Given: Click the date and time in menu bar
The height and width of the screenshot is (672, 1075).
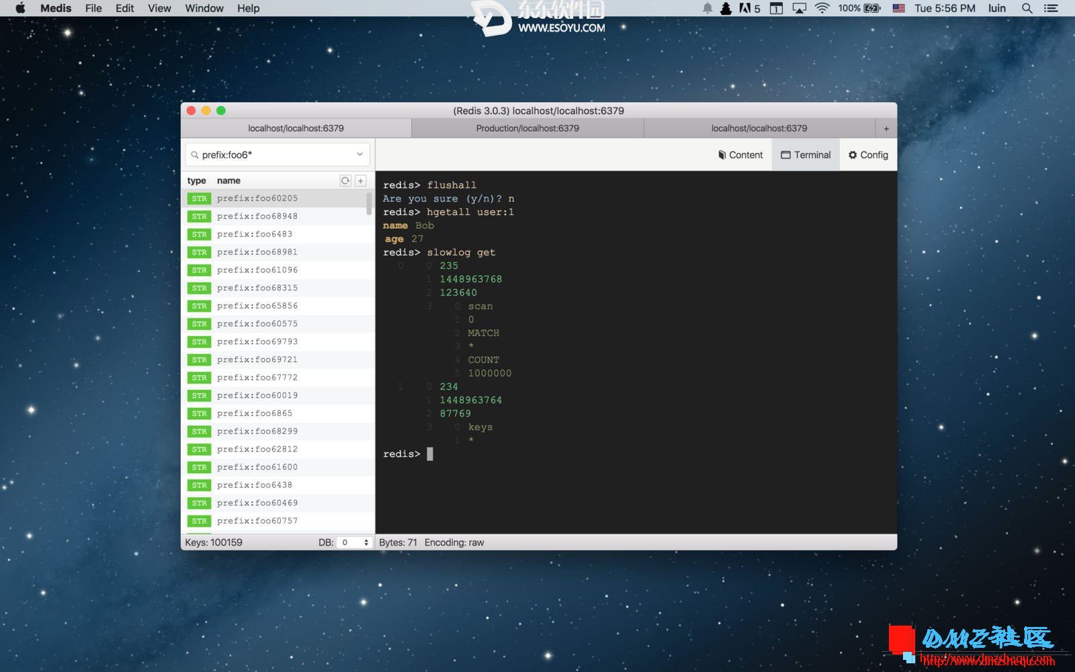Looking at the screenshot, I should click(x=945, y=8).
